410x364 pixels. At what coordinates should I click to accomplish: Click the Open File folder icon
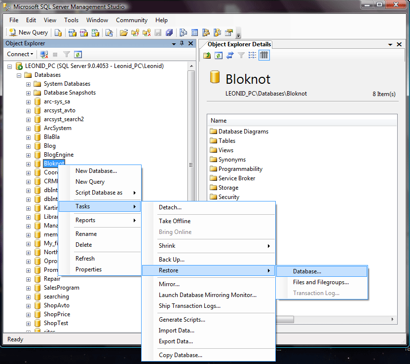point(123,33)
